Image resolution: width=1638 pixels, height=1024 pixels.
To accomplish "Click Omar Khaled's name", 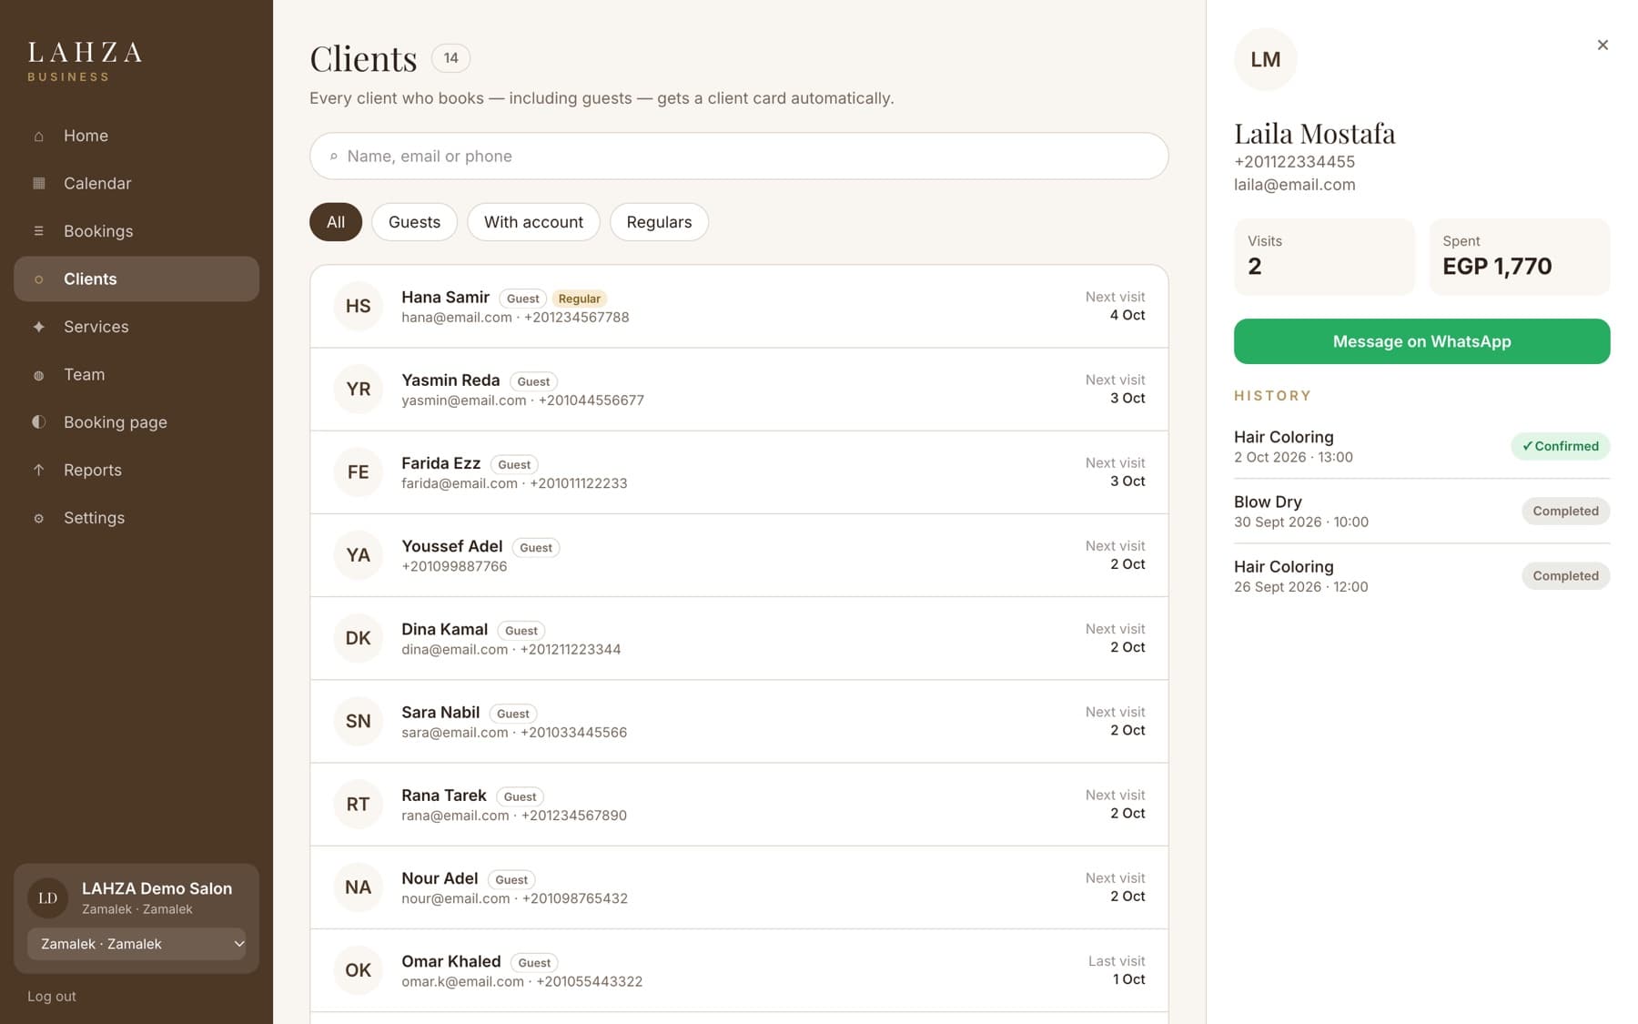I will 451,961.
